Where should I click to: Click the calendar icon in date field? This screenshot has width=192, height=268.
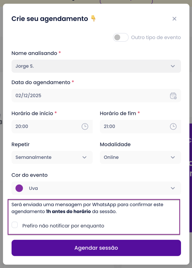tap(173, 96)
